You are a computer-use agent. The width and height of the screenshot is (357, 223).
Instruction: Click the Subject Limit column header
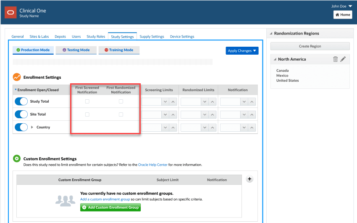[x=168, y=180]
